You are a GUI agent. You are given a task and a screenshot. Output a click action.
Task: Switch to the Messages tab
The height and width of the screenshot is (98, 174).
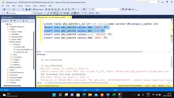41,54
